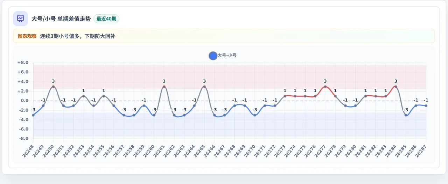Click x-axis label 26269

click(240, 151)
